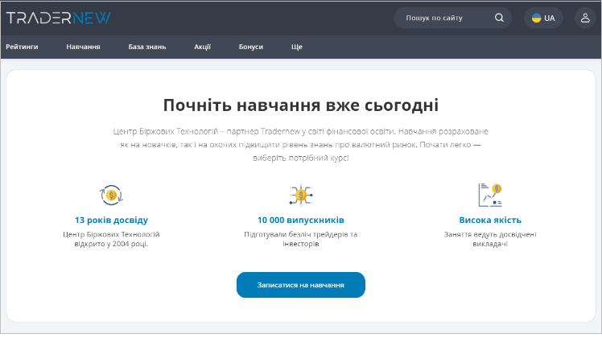Screen dimensions: 602x338
Task: Open the Навчання menu
Action: 83,47
